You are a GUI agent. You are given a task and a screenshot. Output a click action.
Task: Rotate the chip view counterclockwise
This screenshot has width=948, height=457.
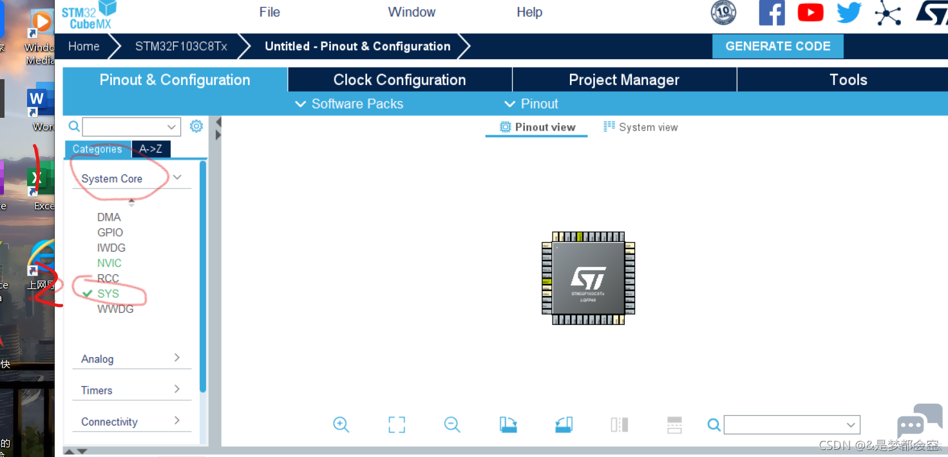click(x=564, y=424)
